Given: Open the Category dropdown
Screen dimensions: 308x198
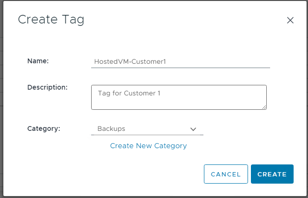Looking at the screenshot, I should 147,129.
